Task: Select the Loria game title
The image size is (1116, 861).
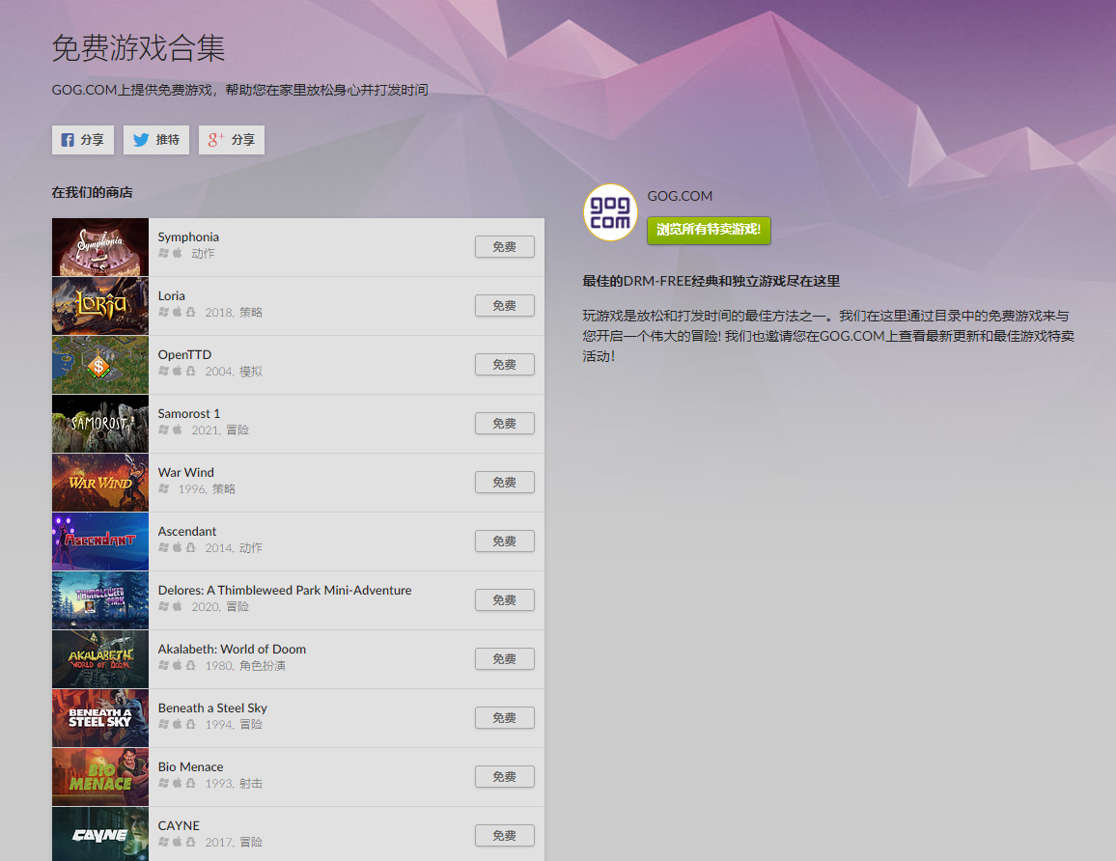Action: point(172,295)
